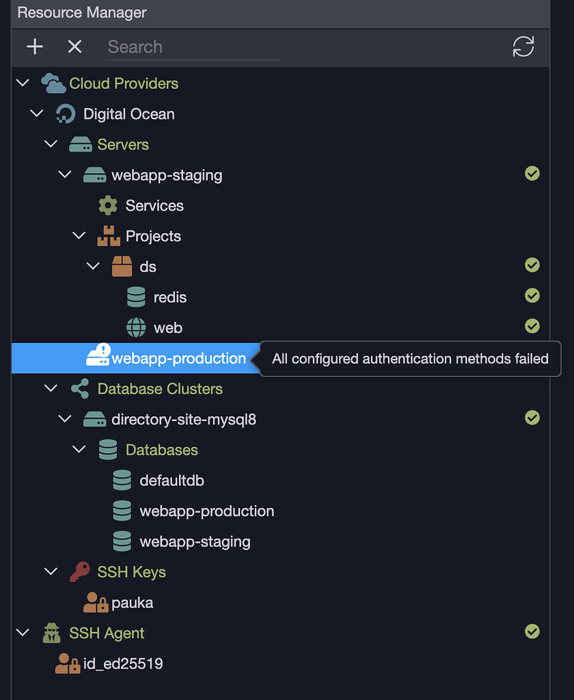Click the server icon beside webapp-staging
This screenshot has width=574, height=700.
coord(96,174)
